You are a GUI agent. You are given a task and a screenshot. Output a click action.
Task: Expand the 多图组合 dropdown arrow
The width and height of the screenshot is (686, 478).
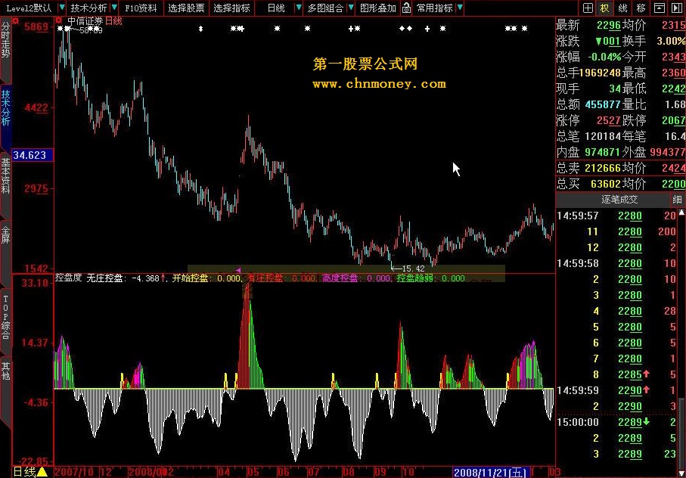[x=351, y=8]
